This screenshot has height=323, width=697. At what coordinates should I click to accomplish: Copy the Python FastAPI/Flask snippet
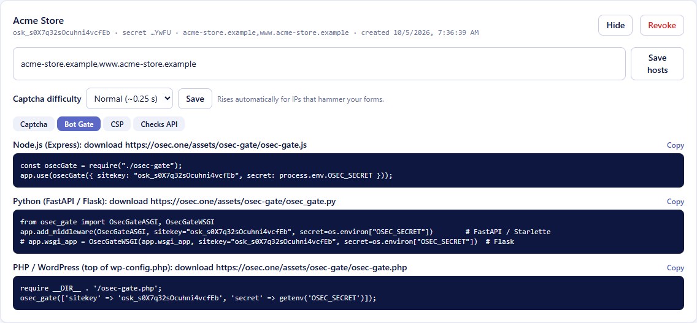[675, 202]
